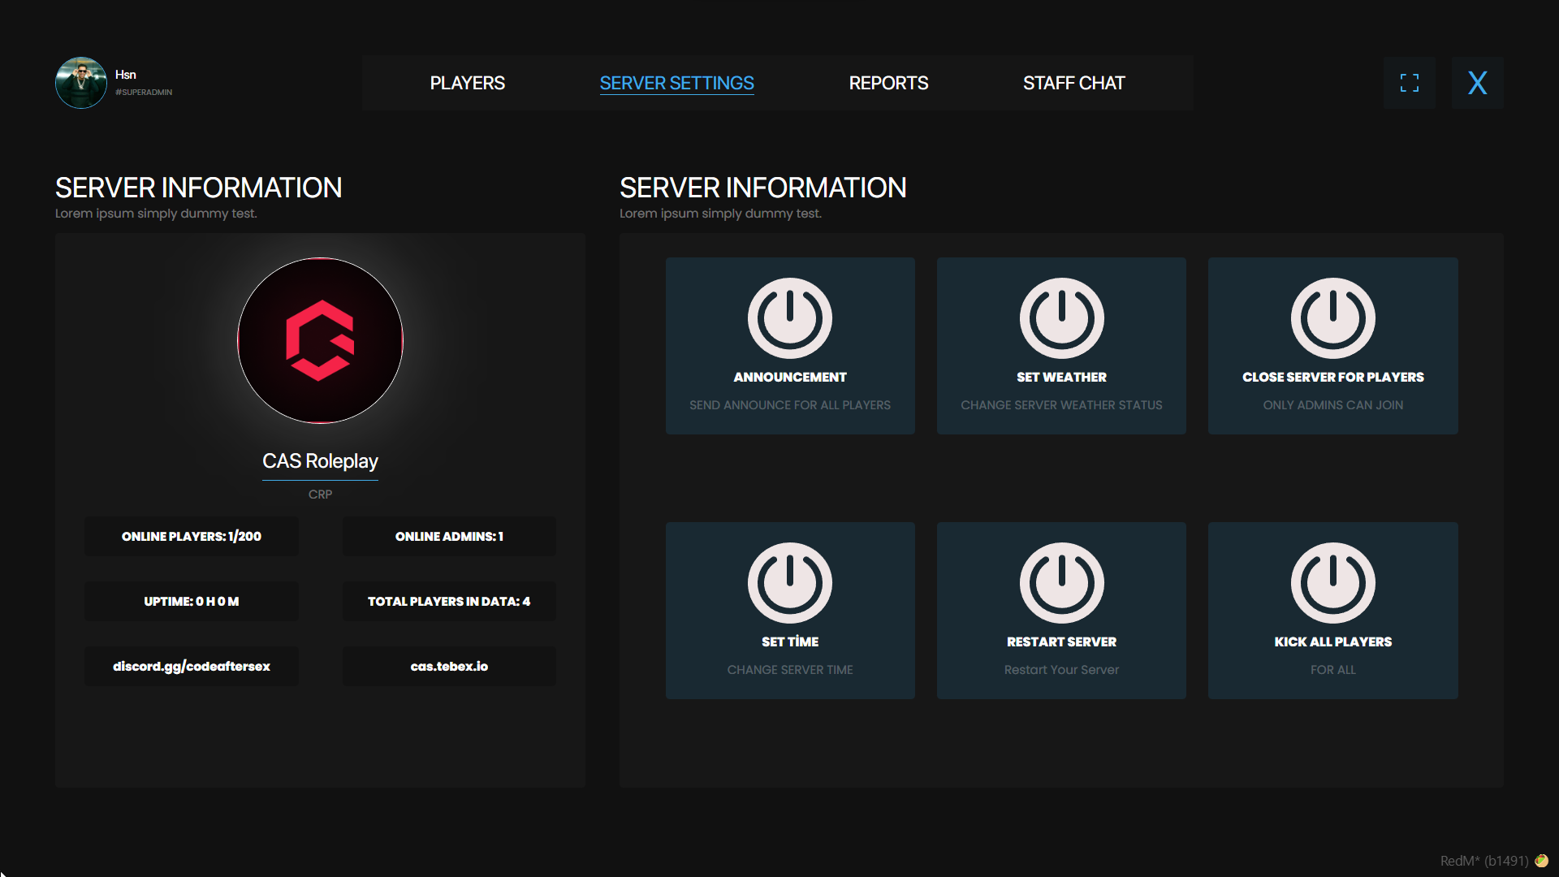The width and height of the screenshot is (1559, 877).
Task: Click the fullscreen toggle icon
Action: click(1409, 82)
